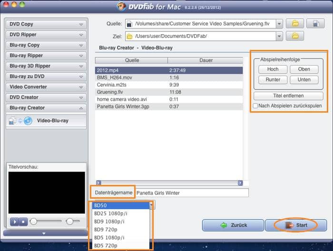The width and height of the screenshot is (333, 251).
Task: Select BD25 1080p/i output option
Action: point(121,213)
